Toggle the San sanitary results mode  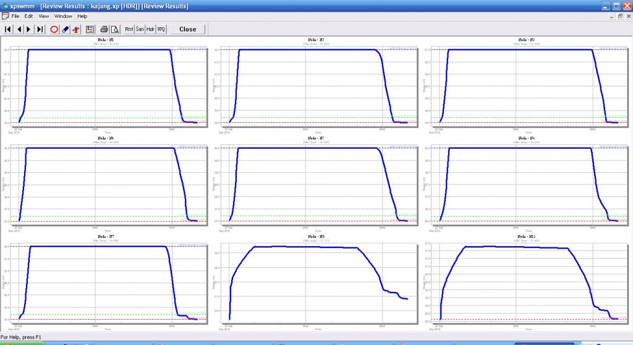tap(140, 29)
